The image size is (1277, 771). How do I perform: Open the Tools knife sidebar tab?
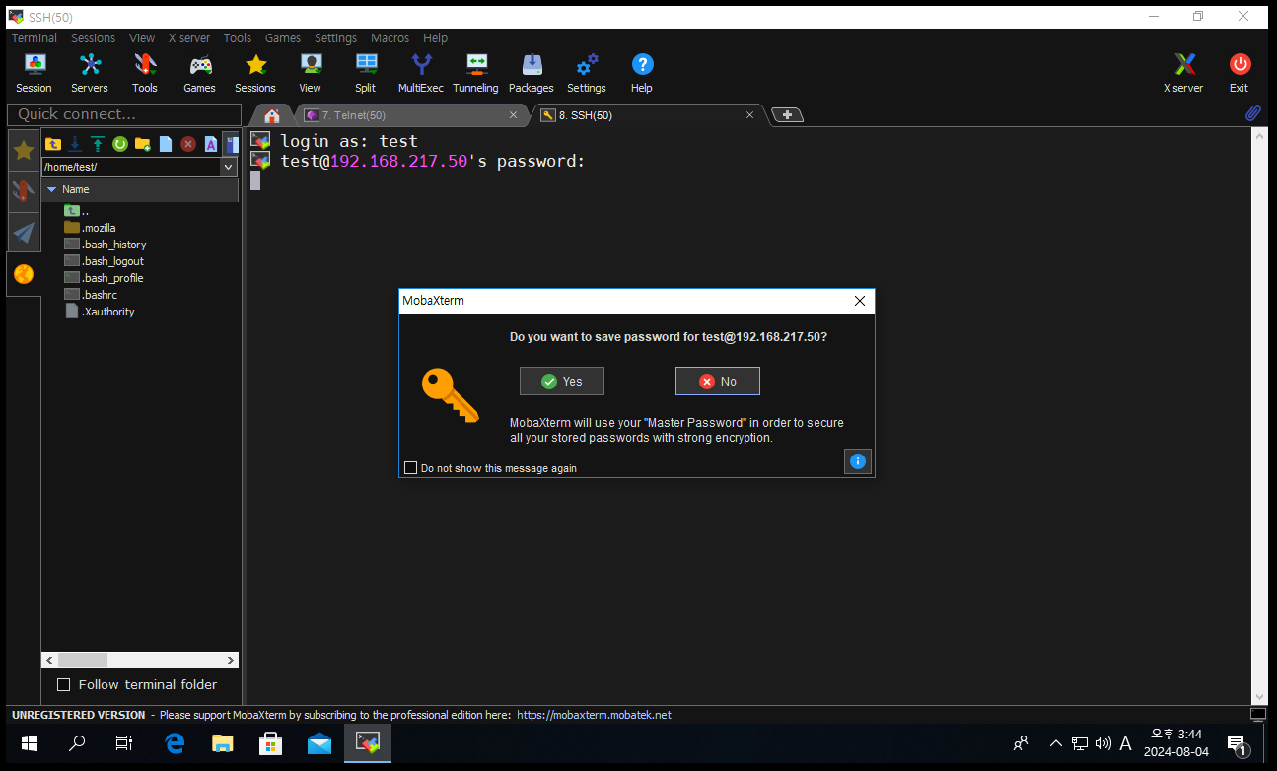24,190
